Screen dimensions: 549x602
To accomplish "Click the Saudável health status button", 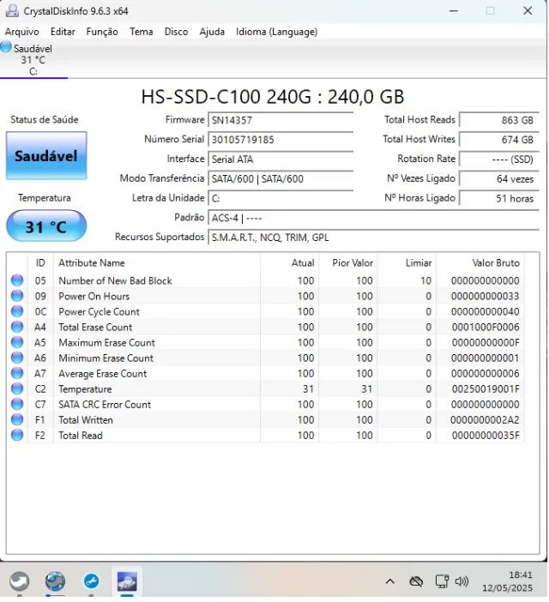I will click(x=46, y=155).
